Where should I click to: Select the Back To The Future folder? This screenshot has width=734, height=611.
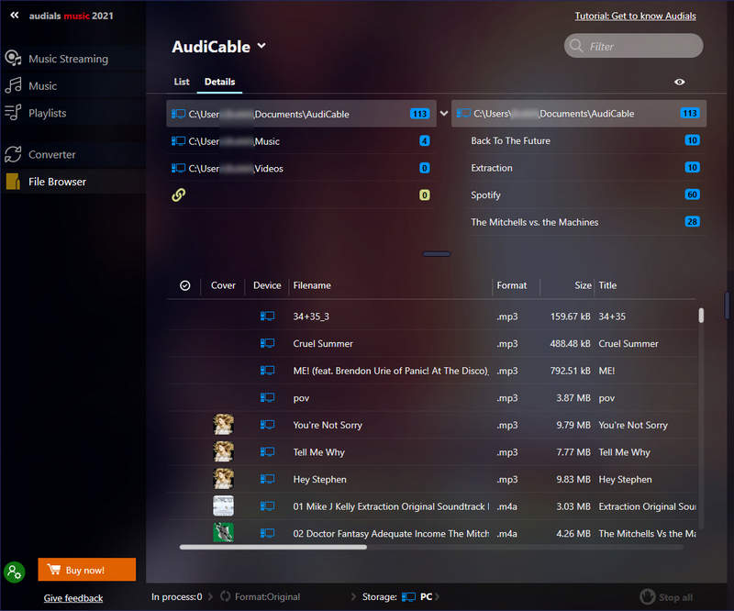point(510,140)
